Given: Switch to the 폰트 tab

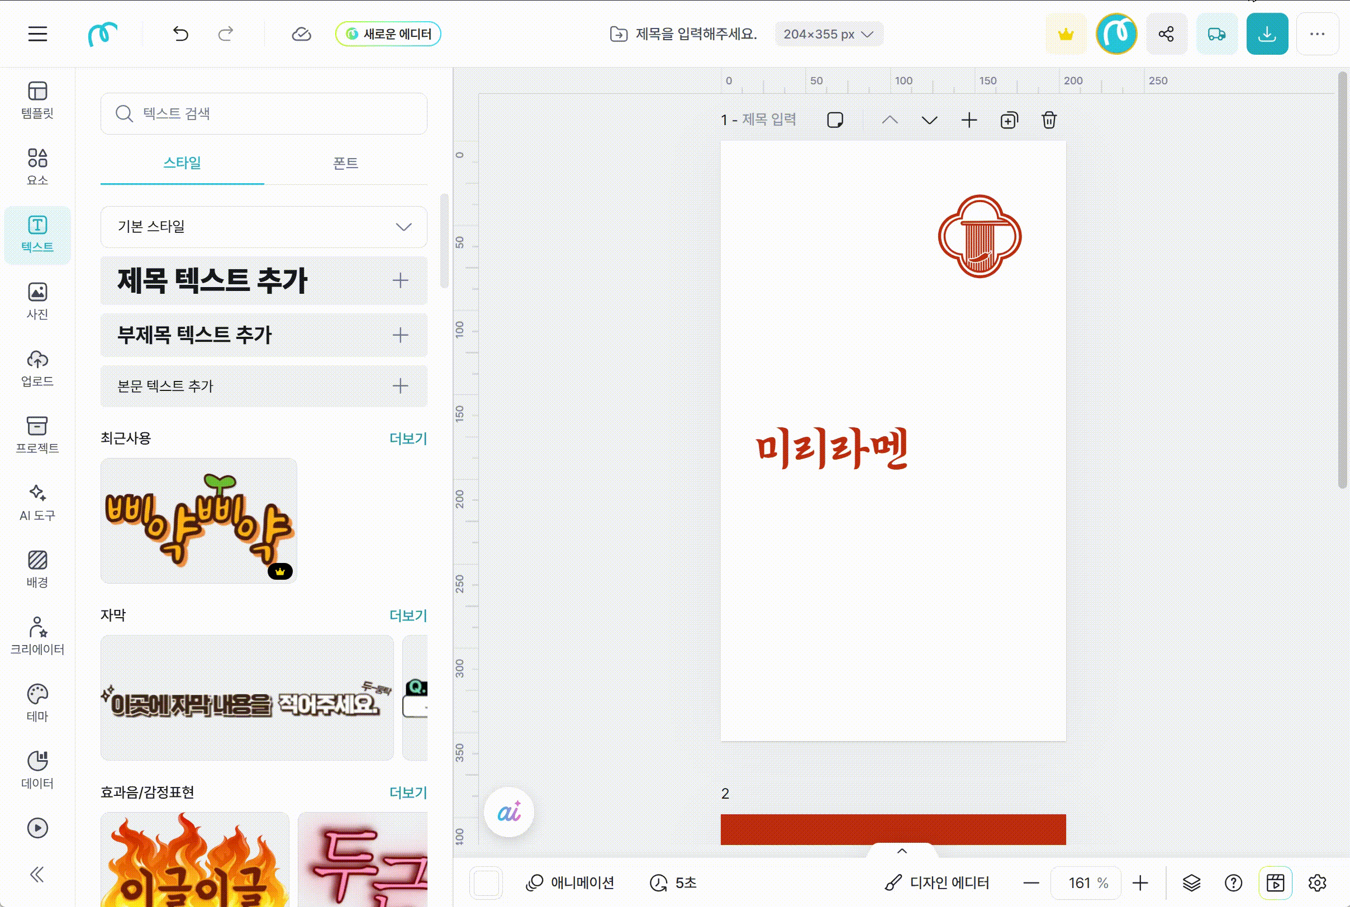Looking at the screenshot, I should pyautogui.click(x=345, y=163).
